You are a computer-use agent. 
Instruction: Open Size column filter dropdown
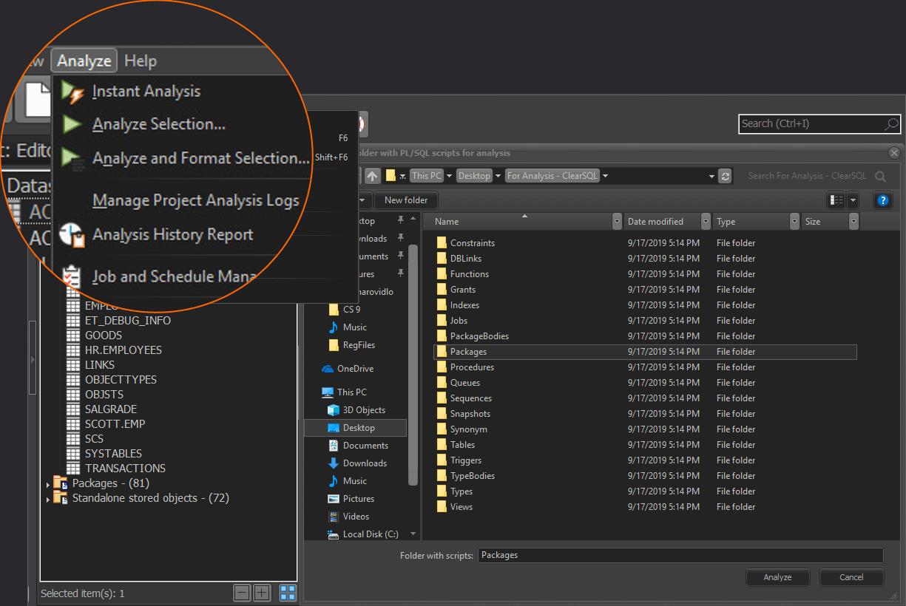854,222
